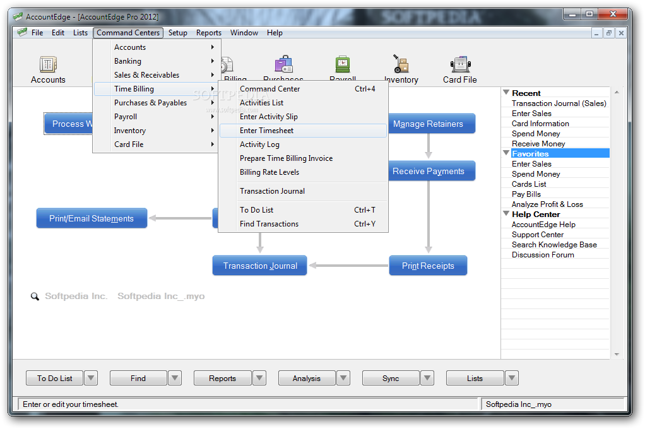Expand Inventory in Command Centers menu
Screen dimensions: 645x429
(157, 131)
